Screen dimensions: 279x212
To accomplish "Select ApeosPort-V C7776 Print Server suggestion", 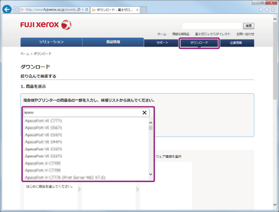I will click(x=65, y=178).
